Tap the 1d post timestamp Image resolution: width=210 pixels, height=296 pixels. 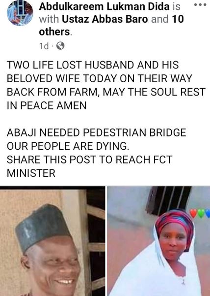click(x=44, y=46)
